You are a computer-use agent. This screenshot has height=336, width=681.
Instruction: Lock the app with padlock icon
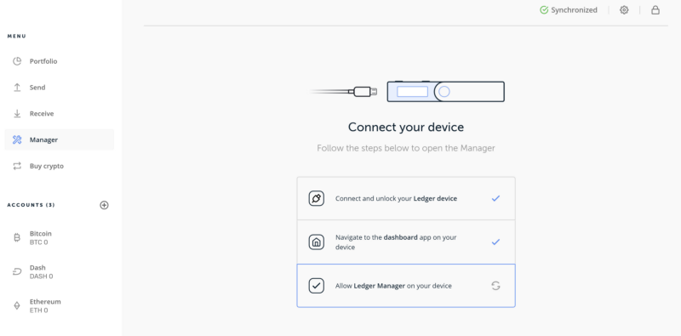pyautogui.click(x=655, y=10)
